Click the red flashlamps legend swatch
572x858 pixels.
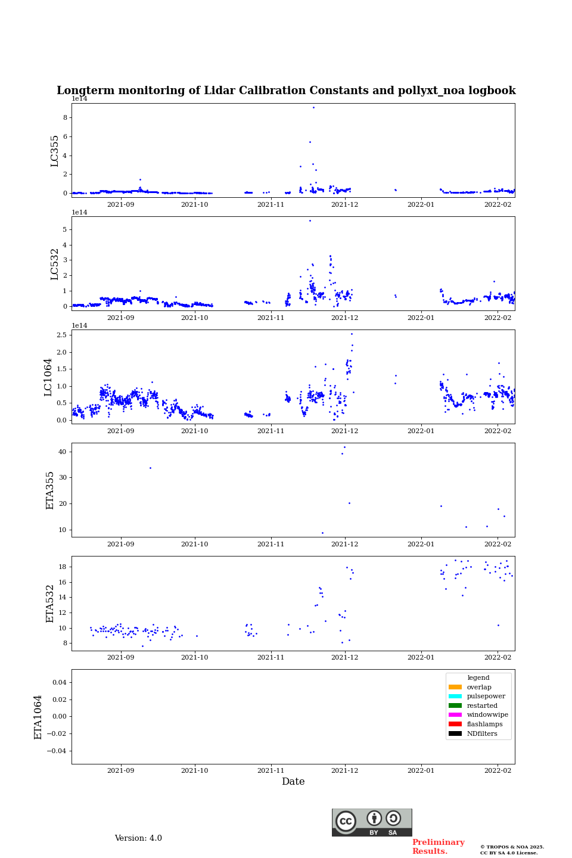[455, 725]
